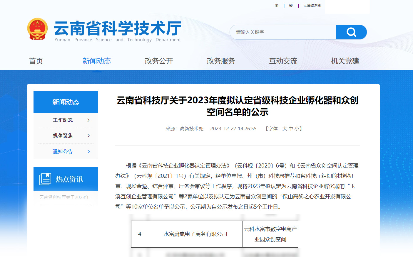Viewport: 413px width, 257px height.
Task: Open the 云南省科技厅关于2023年 hot news link
Action: pyautogui.click(x=65, y=197)
